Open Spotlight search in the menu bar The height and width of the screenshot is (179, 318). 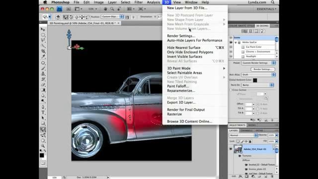tap(273, 2)
